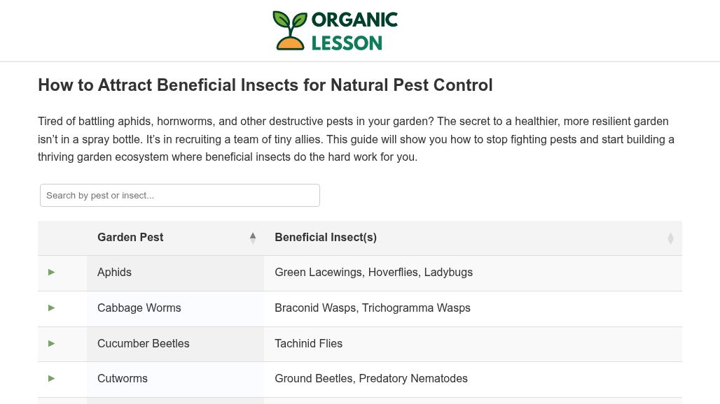This screenshot has height=404, width=720.
Task: Sort by Beneficial Insect(s) column header
Action: 326,238
